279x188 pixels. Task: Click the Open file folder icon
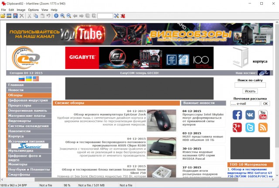[3, 16]
